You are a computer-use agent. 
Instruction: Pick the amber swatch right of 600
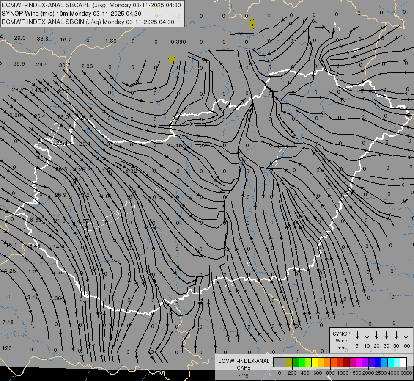click(x=321, y=362)
